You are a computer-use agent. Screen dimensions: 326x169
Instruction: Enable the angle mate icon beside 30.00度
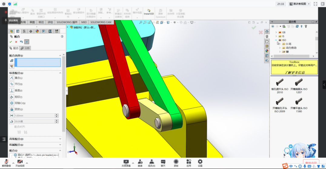pyautogui.click(x=12, y=121)
